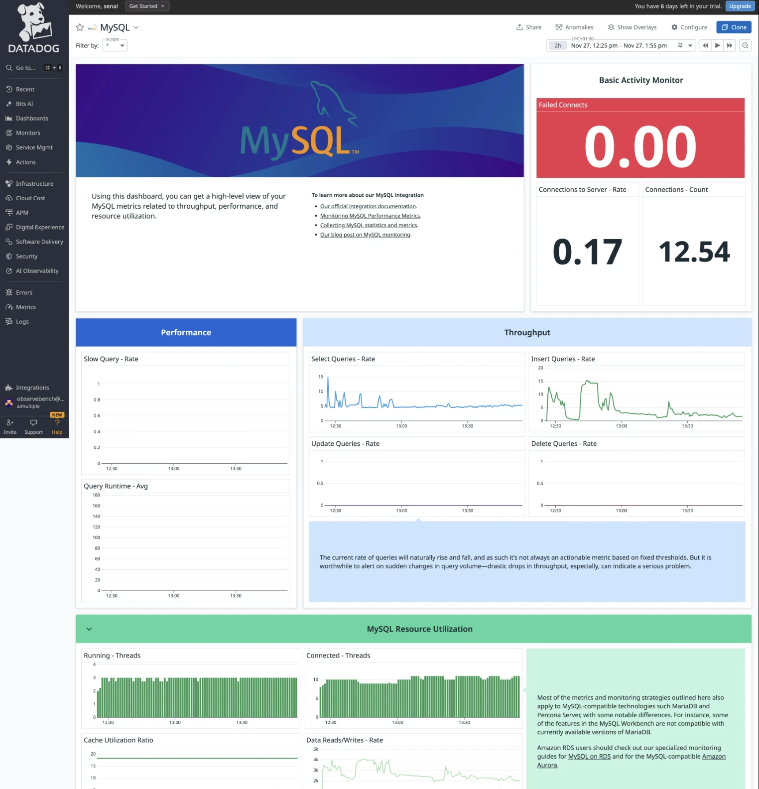Click the Software Delivery icon
This screenshot has width=759, height=789.
click(9, 241)
